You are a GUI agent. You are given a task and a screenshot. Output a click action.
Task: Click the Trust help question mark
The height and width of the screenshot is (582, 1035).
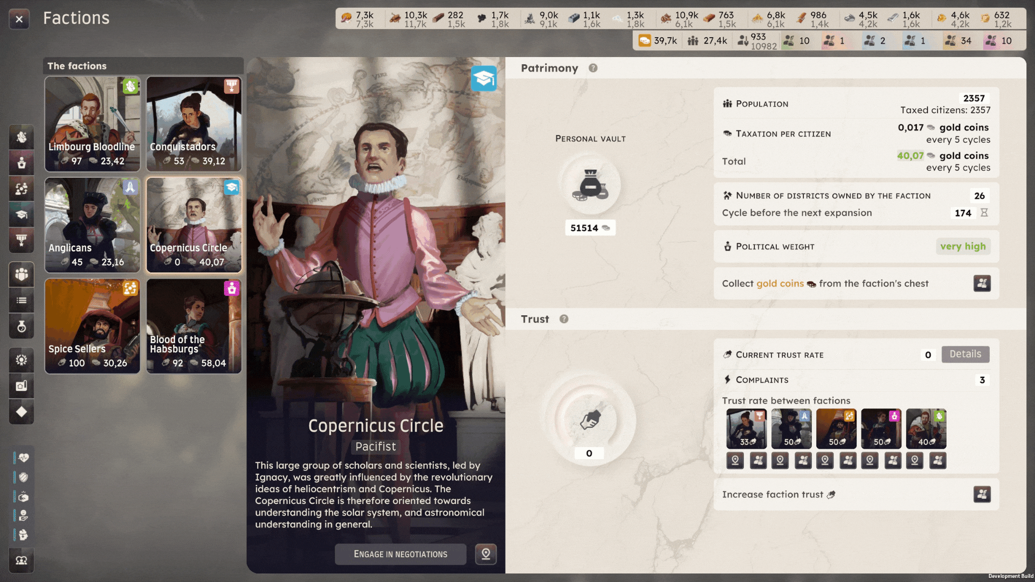coord(564,319)
